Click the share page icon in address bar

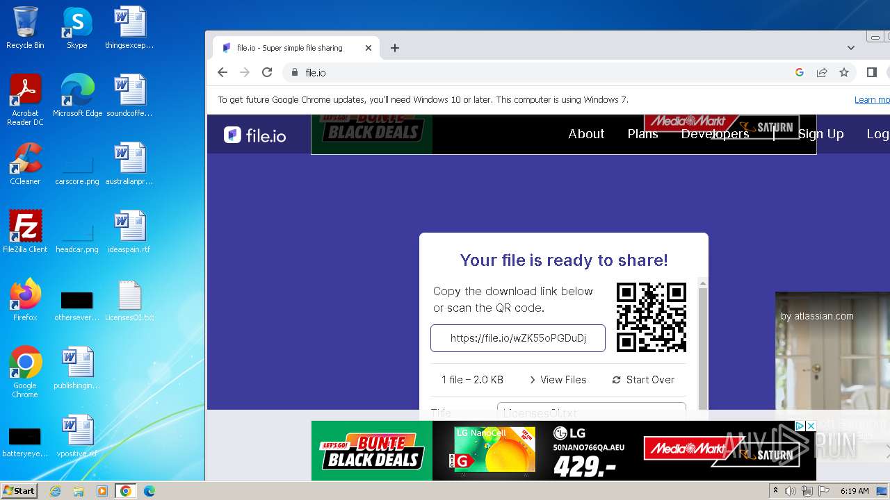pos(822,72)
